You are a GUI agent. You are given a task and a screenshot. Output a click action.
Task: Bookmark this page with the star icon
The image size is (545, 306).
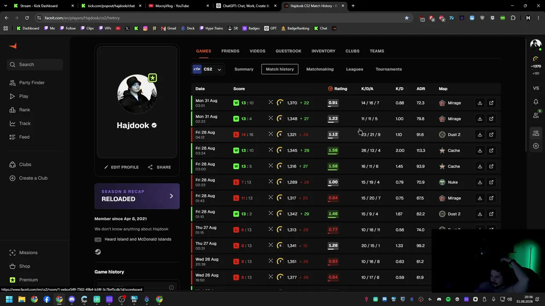click(407, 18)
